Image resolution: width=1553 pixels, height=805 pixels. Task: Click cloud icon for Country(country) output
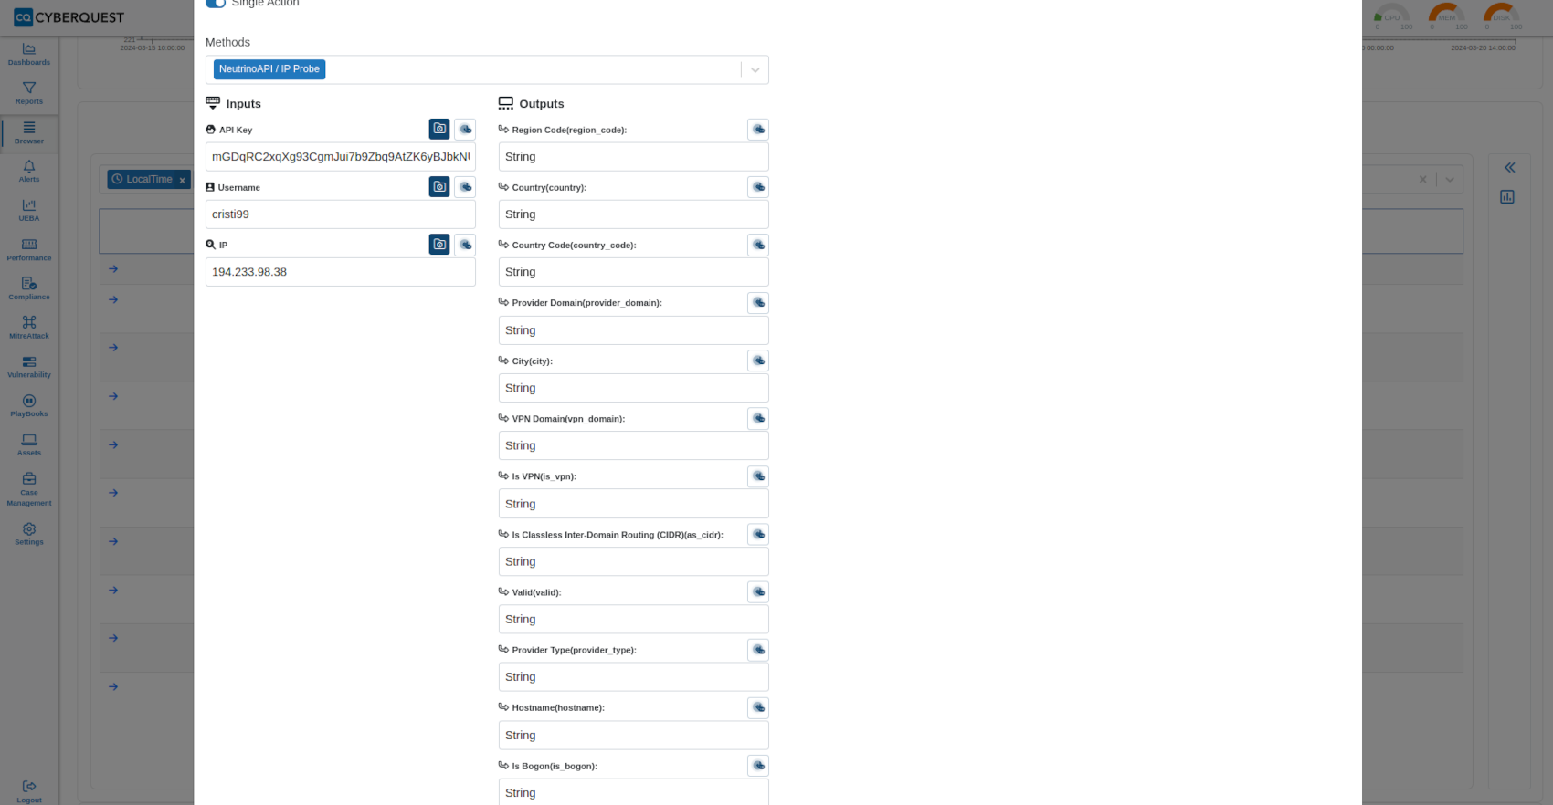click(758, 186)
